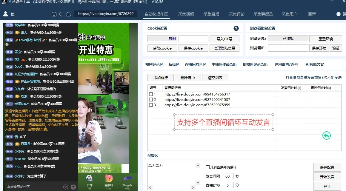Open the Cookie settings help question mark
This screenshot has height=191, width=346.
[x=236, y=28]
